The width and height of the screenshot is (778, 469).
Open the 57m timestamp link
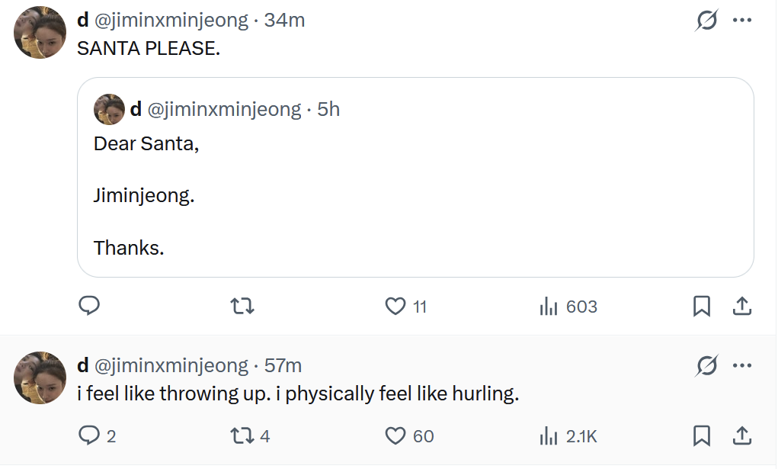click(283, 365)
